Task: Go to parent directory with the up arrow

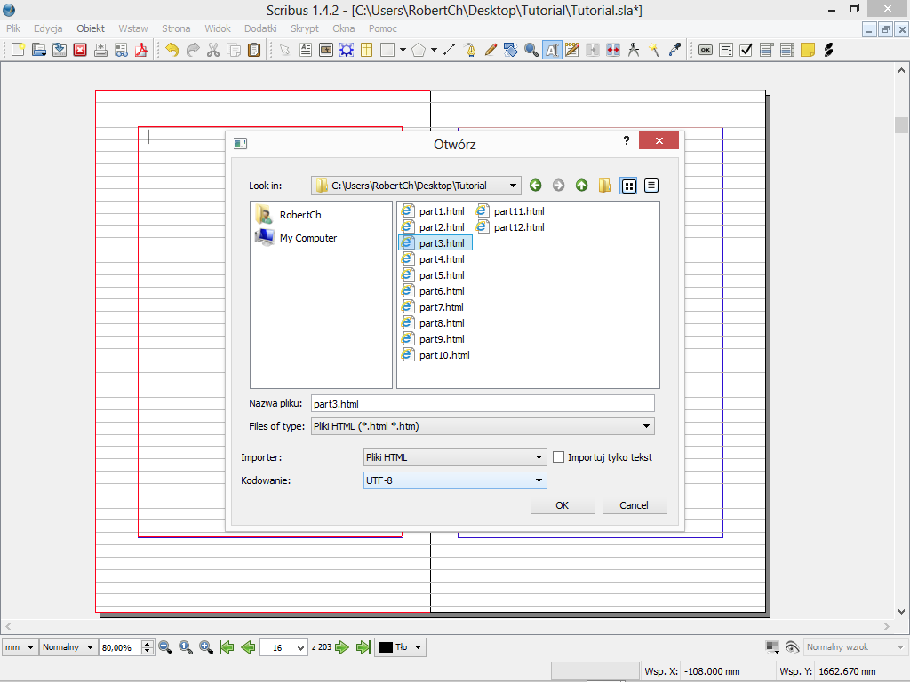Action: point(581,186)
